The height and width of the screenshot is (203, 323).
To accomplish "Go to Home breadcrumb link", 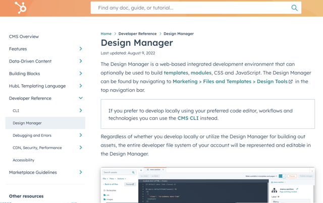I will [x=106, y=34].
